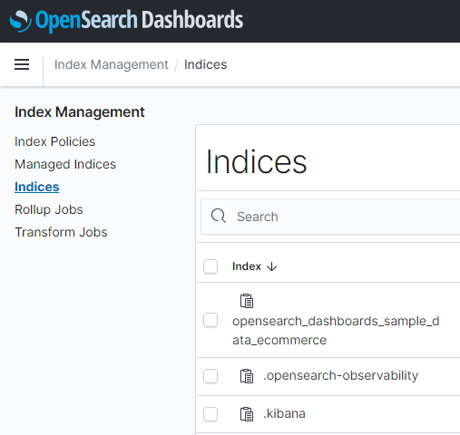
Task: Open the hamburger navigation menu
Action: (x=22, y=64)
